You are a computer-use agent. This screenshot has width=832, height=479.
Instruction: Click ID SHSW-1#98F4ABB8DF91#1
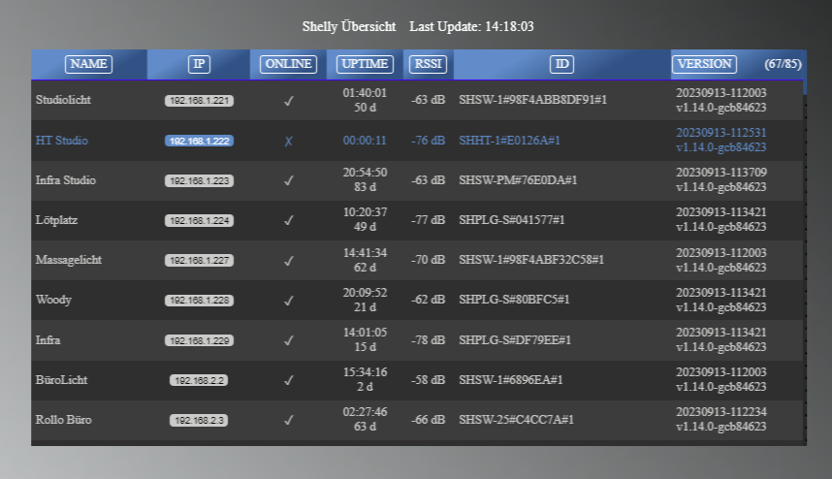click(x=532, y=100)
